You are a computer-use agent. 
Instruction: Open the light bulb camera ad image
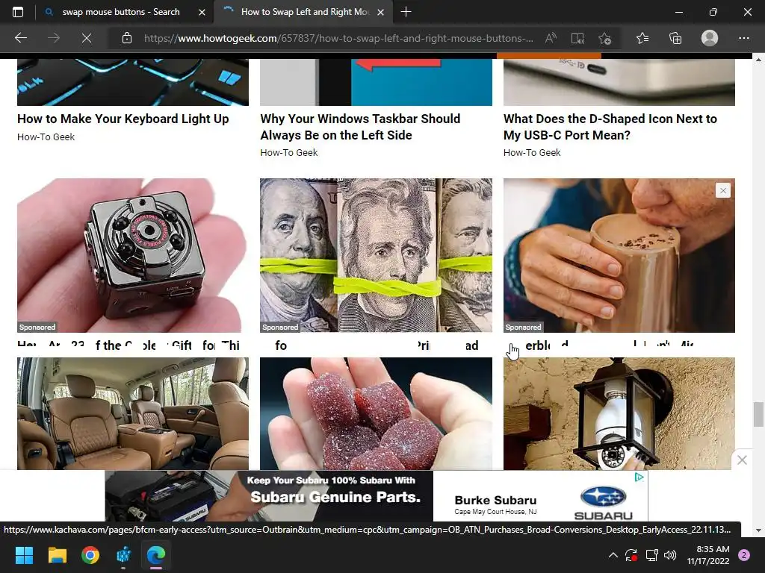point(619,413)
